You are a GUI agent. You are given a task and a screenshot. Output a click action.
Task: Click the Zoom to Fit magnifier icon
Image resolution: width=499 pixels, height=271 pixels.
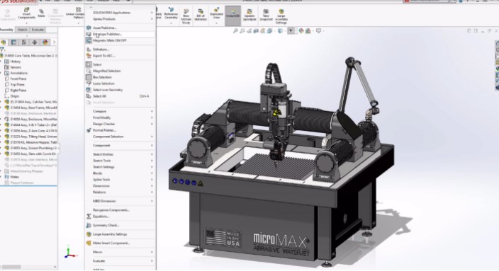[x=235, y=31]
